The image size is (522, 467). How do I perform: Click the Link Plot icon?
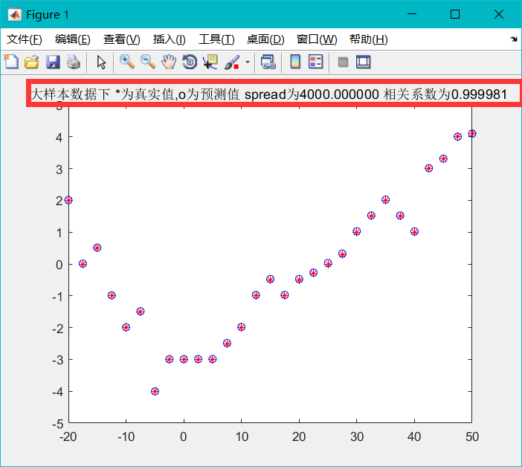pos(268,62)
